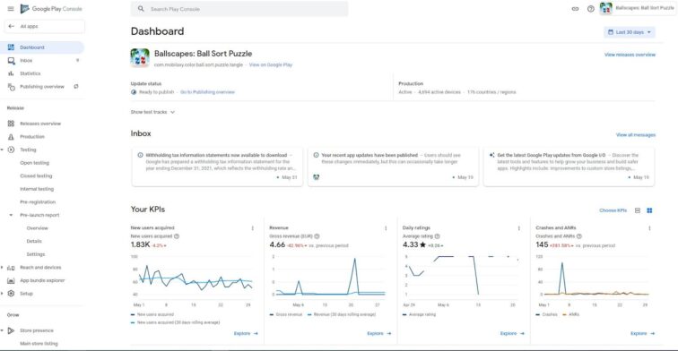Click the copy link icon in header
Image resolution: width=678 pixels, height=351 pixels.
click(x=575, y=9)
